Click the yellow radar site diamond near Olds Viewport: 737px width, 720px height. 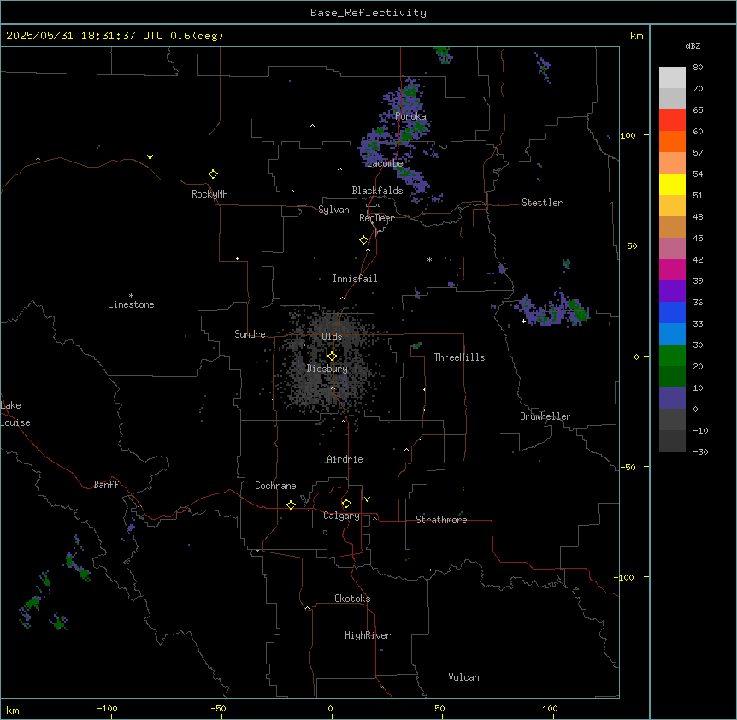333,357
